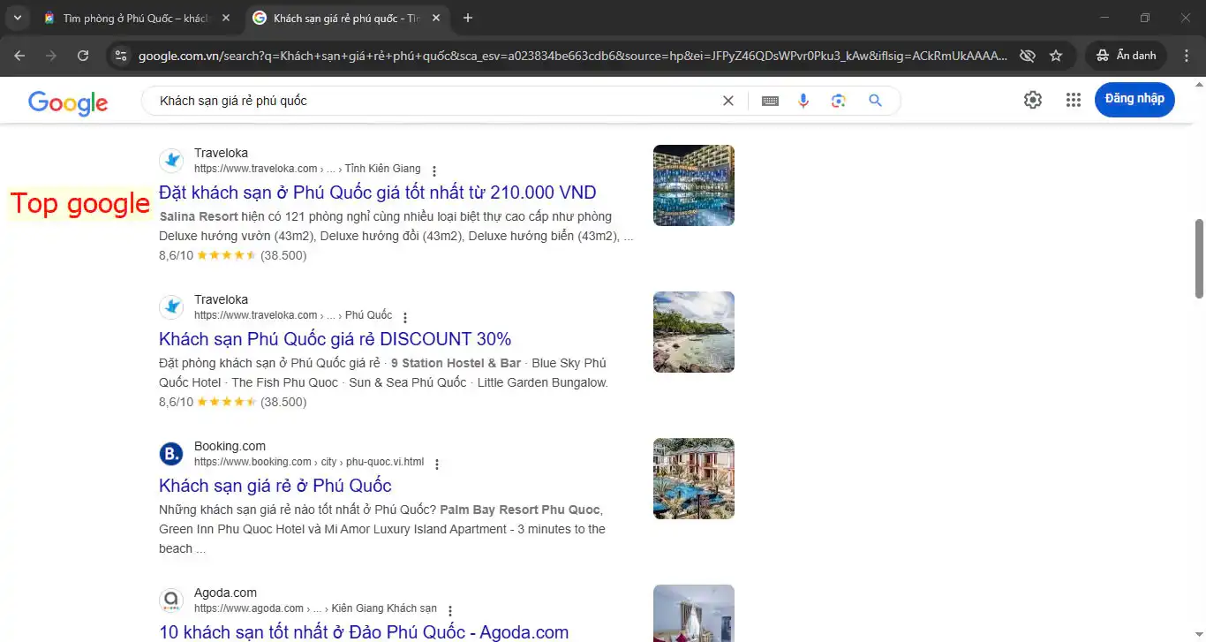Open Google quick settings gear
The width and height of the screenshot is (1206, 642).
point(1033,100)
